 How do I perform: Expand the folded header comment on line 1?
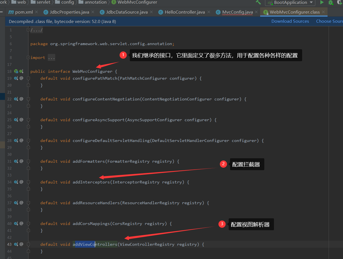tap(28, 30)
